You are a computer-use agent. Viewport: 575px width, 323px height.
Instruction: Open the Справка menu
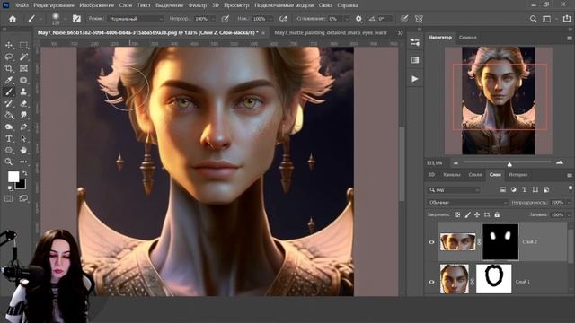point(348,5)
